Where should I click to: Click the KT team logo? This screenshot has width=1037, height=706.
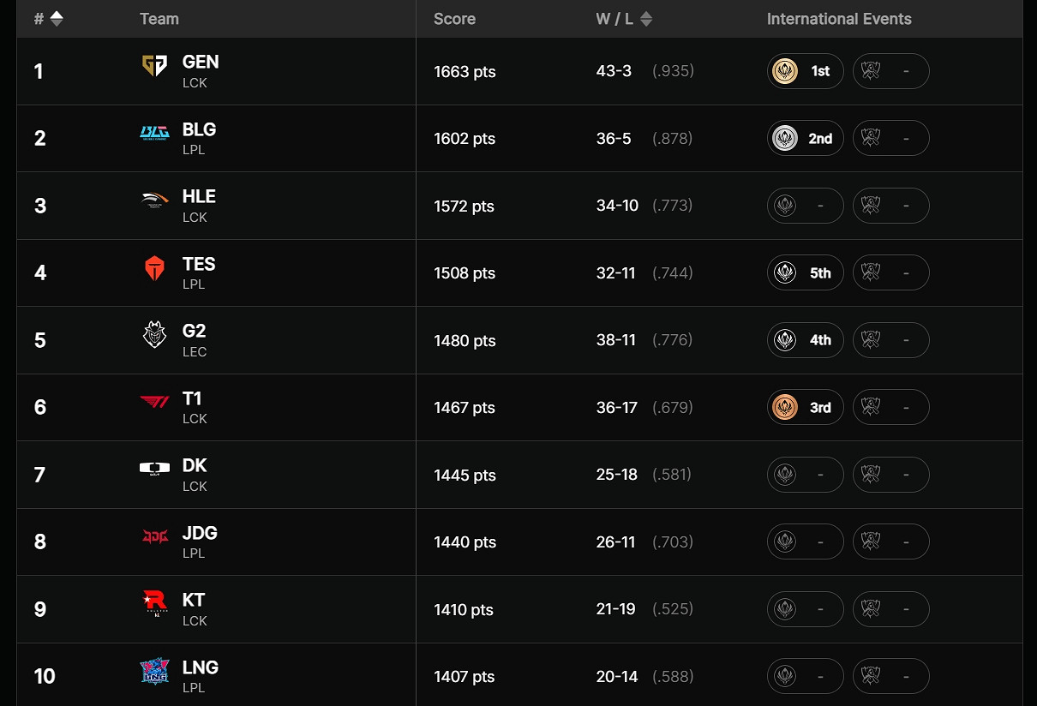154,604
